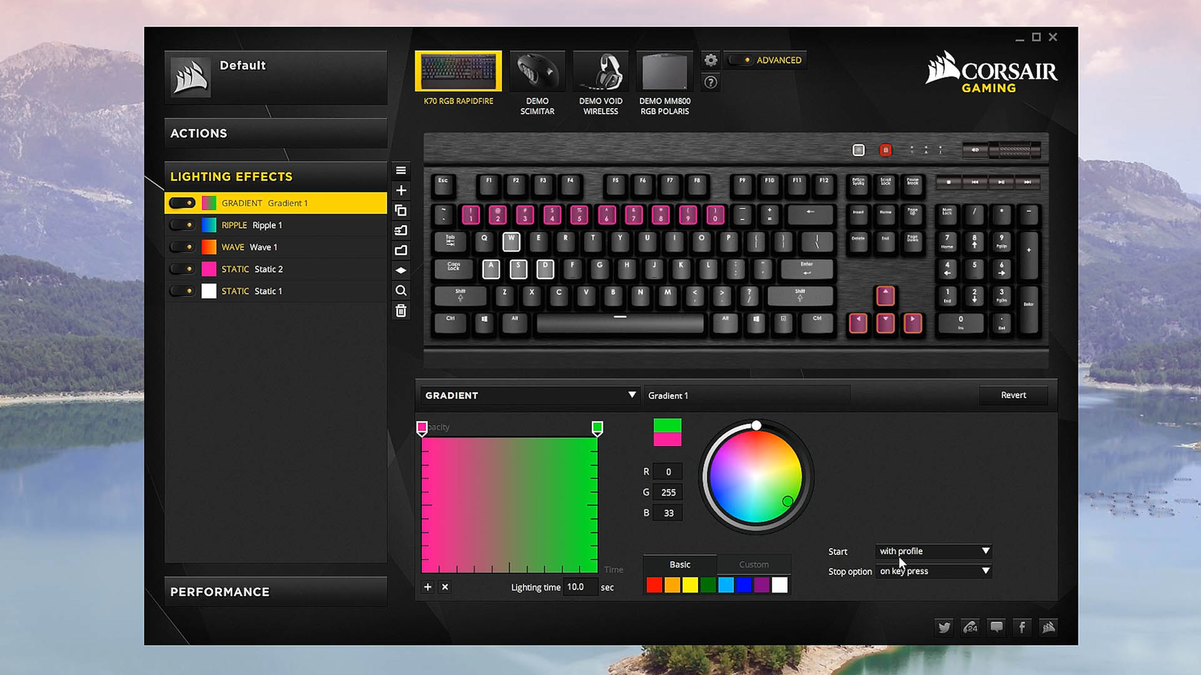Open the Start 'with profile' dropdown
1201x675 pixels.
pos(933,551)
